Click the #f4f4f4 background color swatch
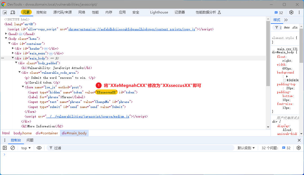Screen dimensions: 304x175 pyautogui.click(x=284, y=80)
